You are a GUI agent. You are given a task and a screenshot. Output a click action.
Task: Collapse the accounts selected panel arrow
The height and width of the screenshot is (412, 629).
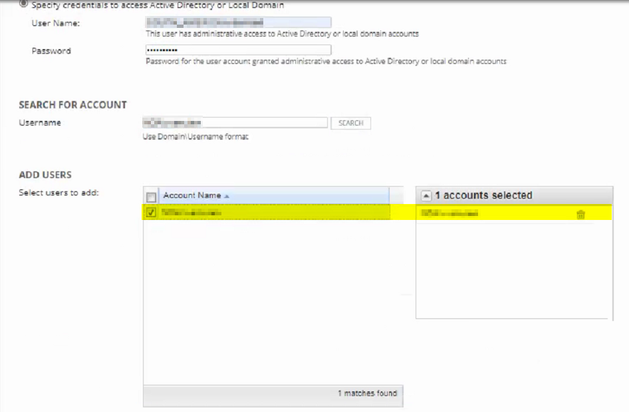[426, 195]
